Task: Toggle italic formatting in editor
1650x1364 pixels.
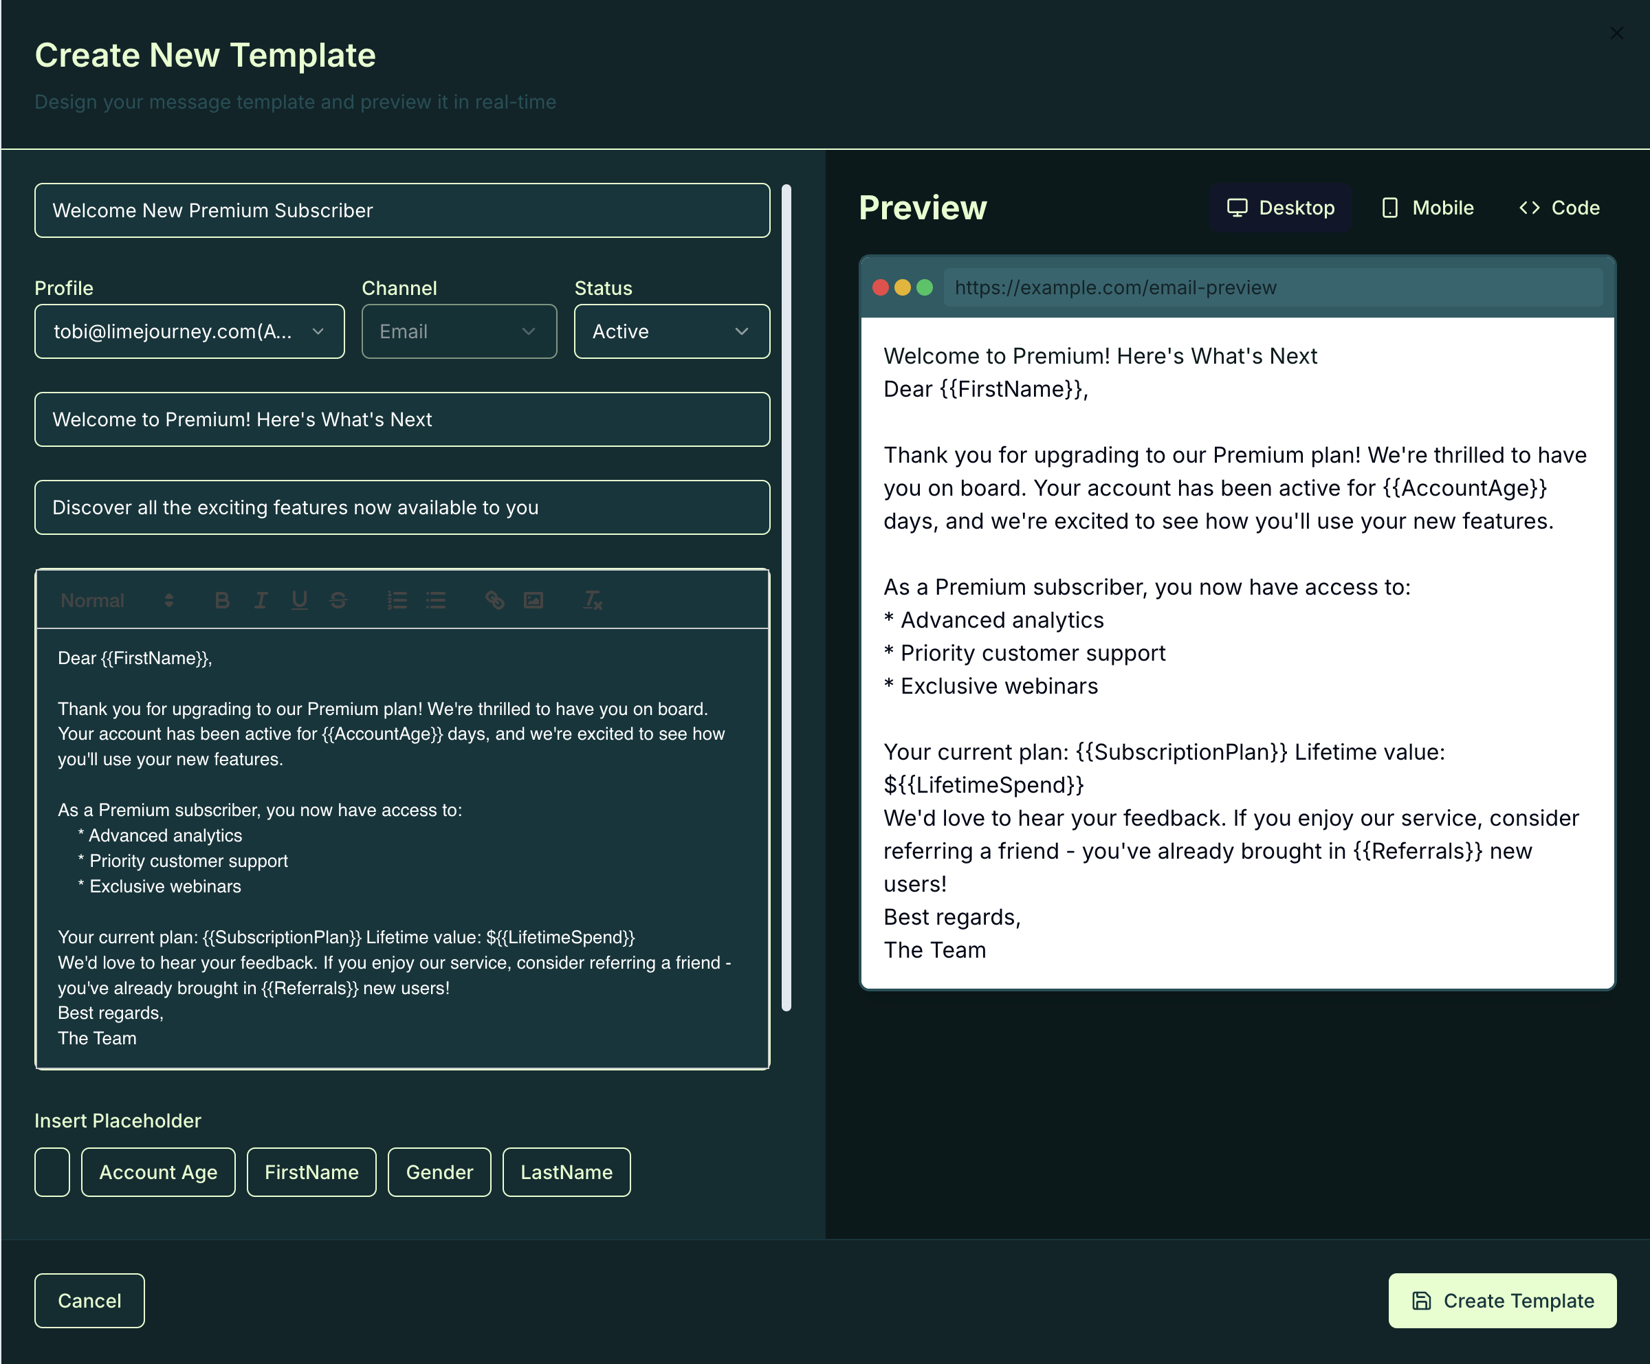Action: (261, 600)
